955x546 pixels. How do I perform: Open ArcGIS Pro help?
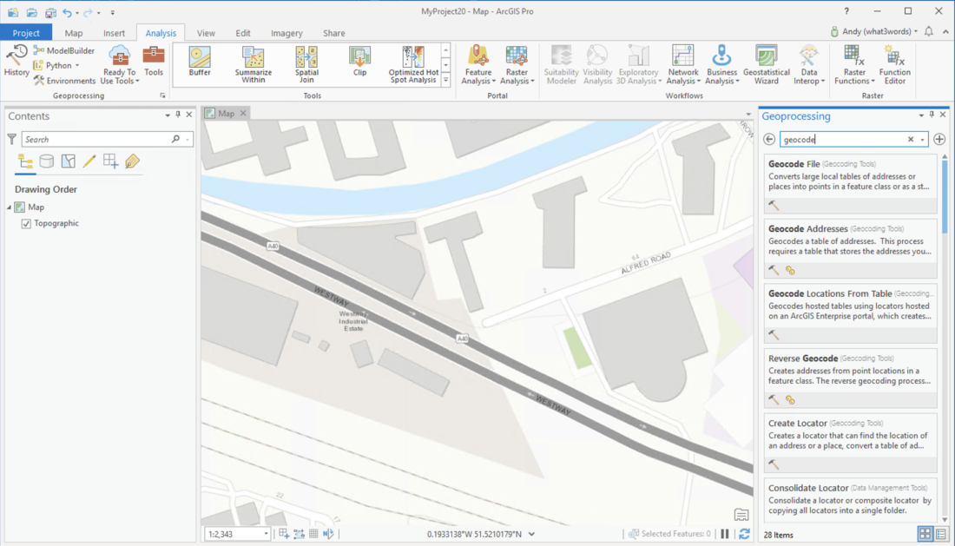coord(846,11)
